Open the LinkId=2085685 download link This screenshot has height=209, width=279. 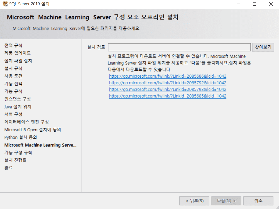point(168,96)
